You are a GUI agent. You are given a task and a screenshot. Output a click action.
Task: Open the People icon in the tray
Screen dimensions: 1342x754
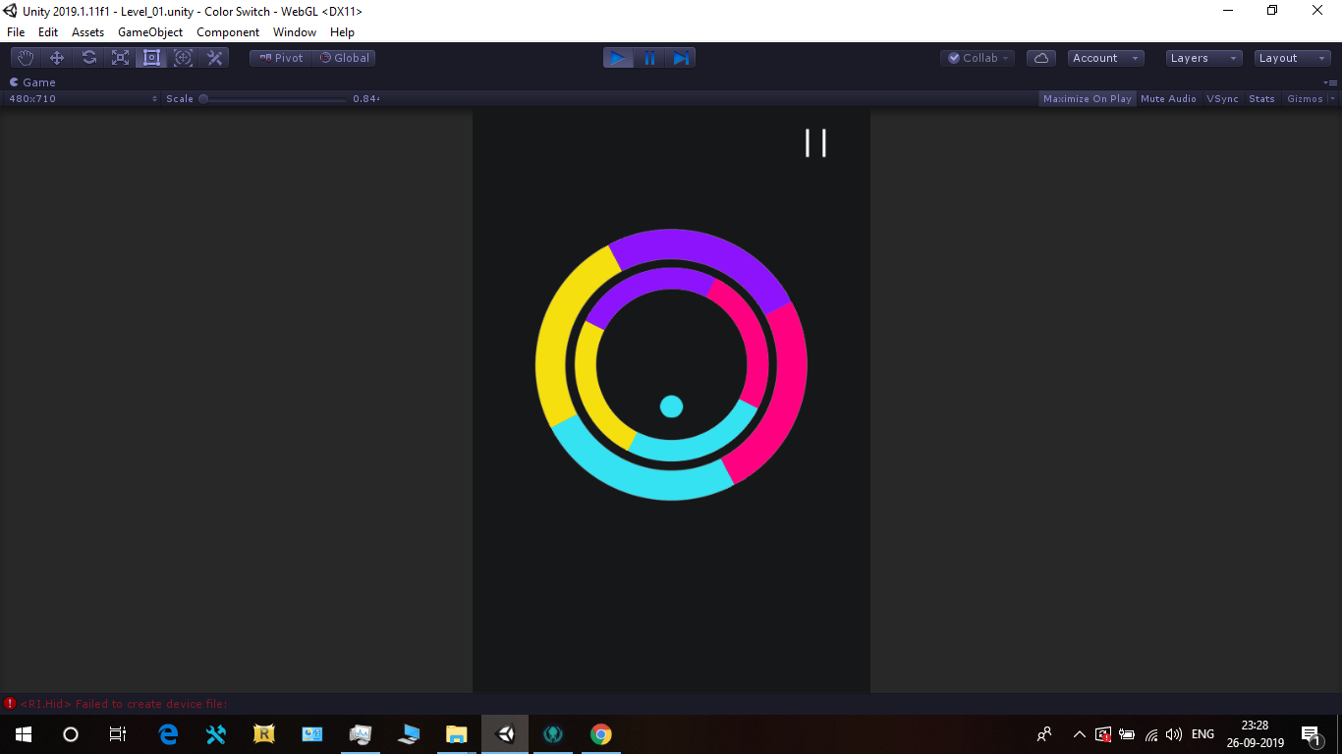pyautogui.click(x=1044, y=734)
